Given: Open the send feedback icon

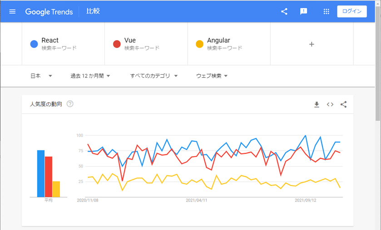Looking at the screenshot, I should (304, 11).
